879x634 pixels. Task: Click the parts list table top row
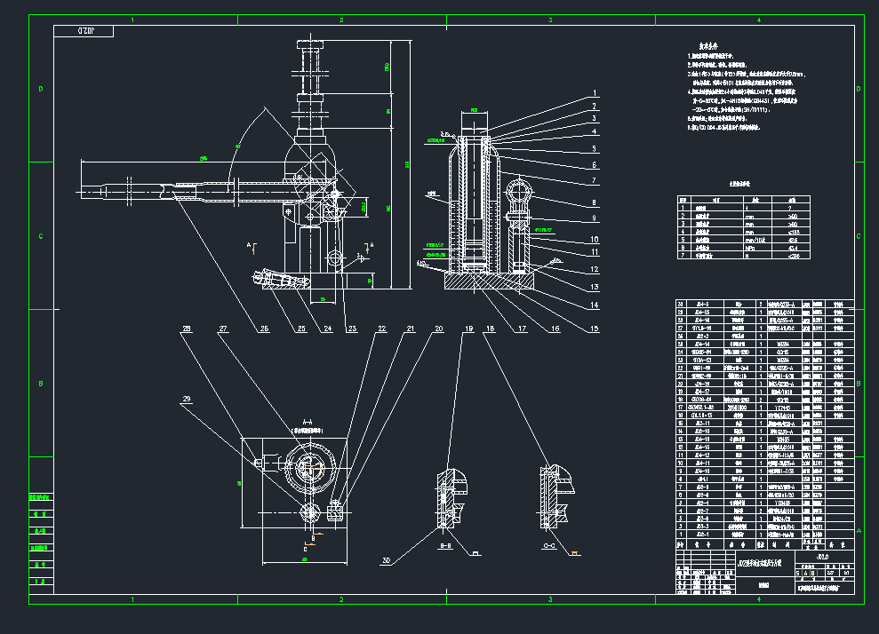pyautogui.click(x=764, y=304)
